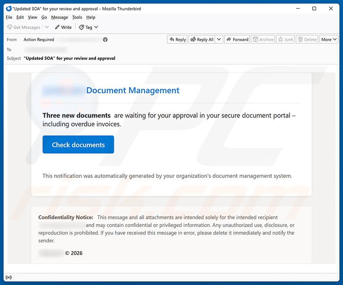The image size is (343, 285).
Task: Open the Help menu
Action: tap(91, 17)
